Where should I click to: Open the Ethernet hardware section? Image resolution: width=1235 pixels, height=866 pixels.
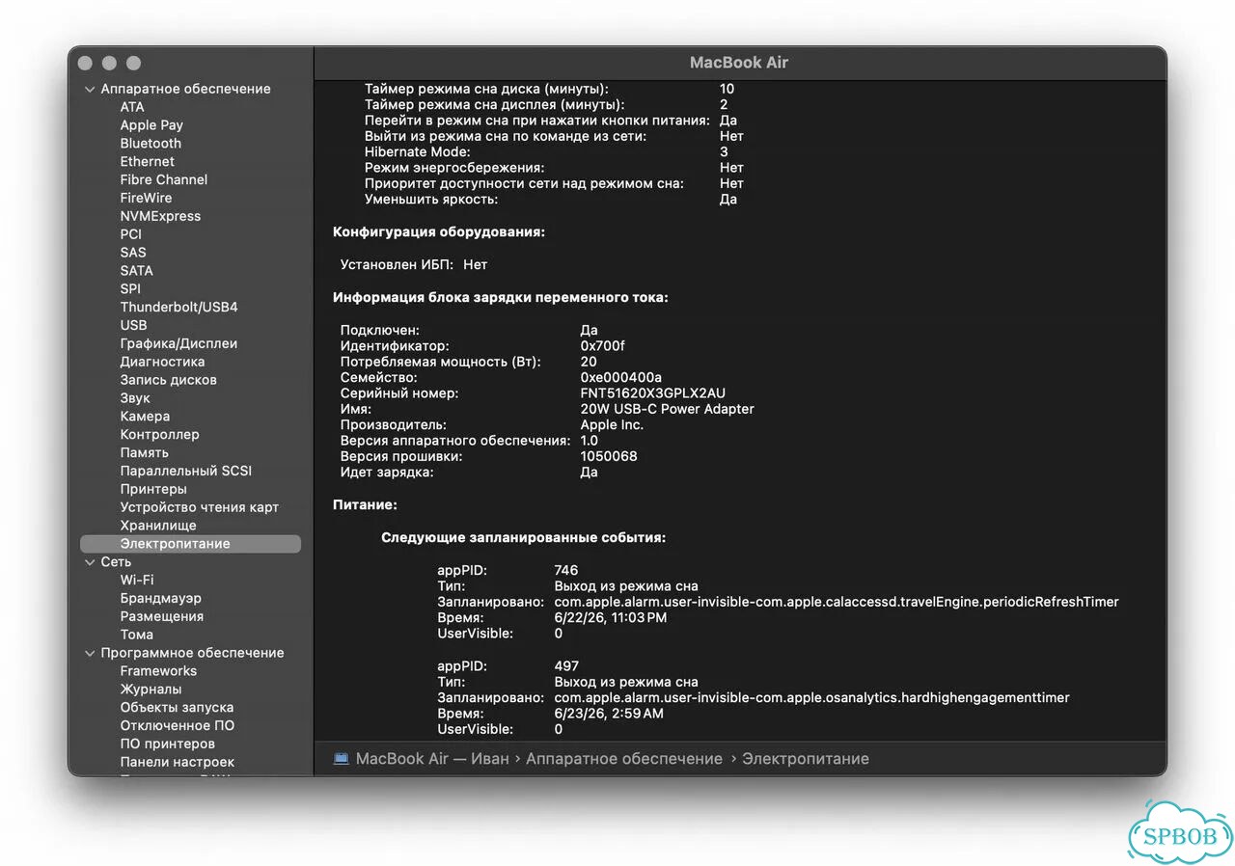[148, 161]
